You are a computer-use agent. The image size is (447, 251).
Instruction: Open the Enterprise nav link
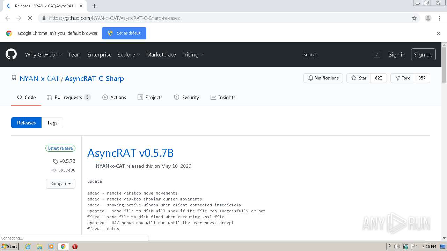[100, 54]
